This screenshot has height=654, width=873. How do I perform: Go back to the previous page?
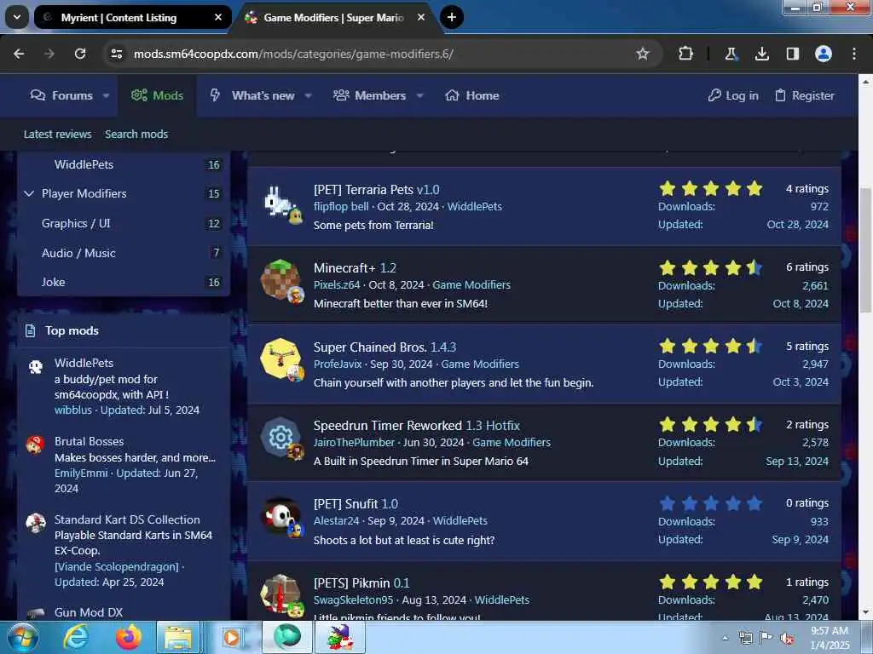tap(19, 54)
